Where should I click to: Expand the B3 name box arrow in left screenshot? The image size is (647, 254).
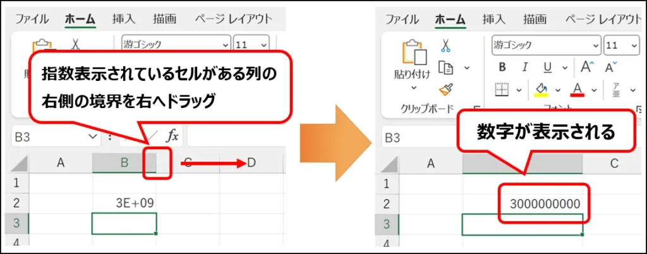pos(93,136)
